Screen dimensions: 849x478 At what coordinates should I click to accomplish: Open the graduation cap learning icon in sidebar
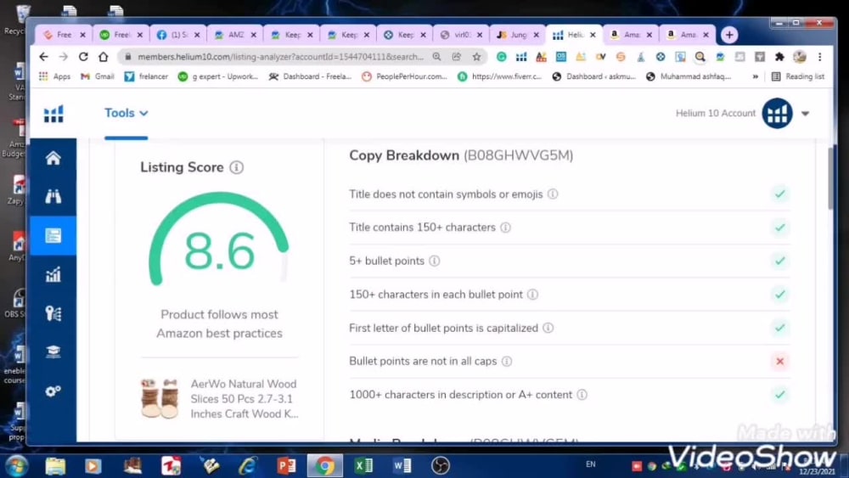click(x=53, y=351)
